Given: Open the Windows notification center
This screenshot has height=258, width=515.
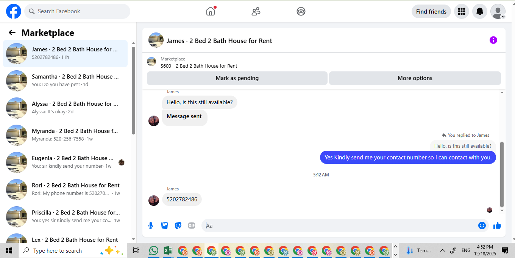Looking at the screenshot, I should point(505,250).
